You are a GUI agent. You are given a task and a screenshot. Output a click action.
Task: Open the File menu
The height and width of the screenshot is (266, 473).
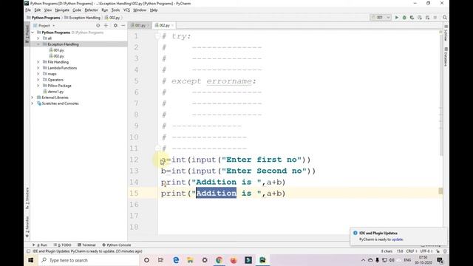(28, 10)
